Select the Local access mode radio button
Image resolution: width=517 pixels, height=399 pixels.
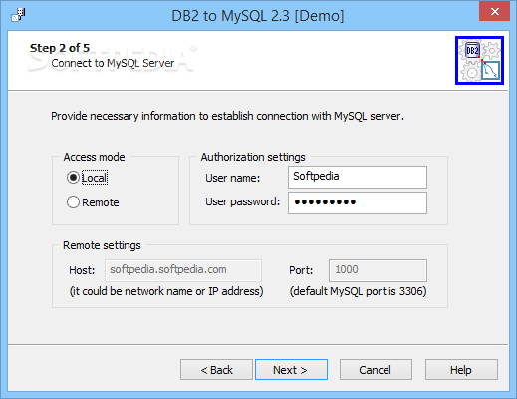[x=73, y=178]
